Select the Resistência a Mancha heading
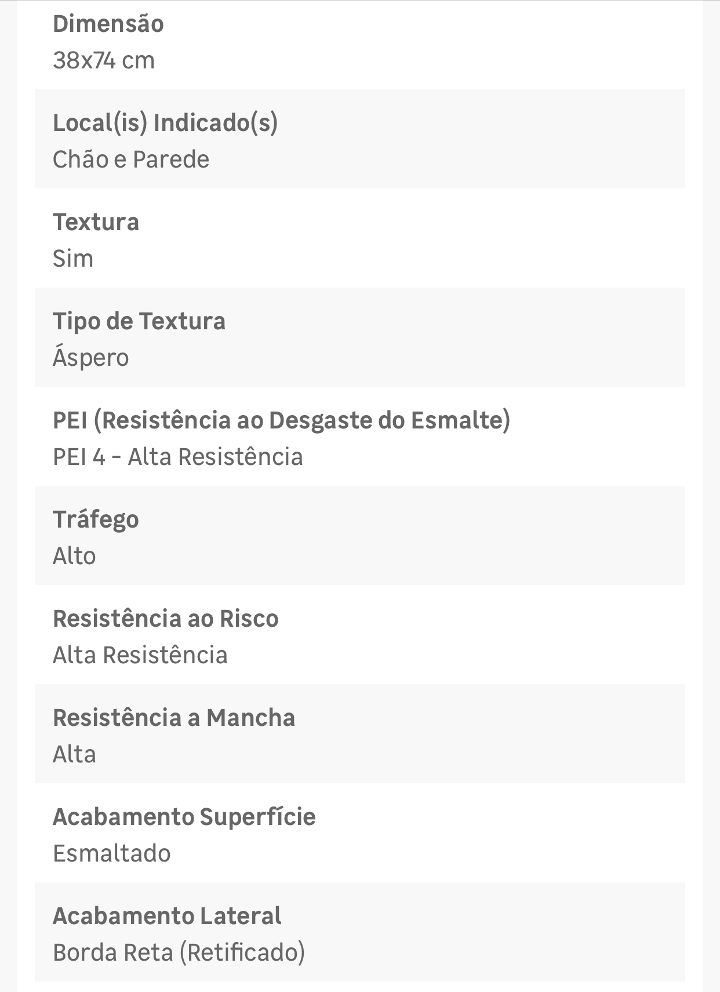720x992 pixels. [x=174, y=718]
